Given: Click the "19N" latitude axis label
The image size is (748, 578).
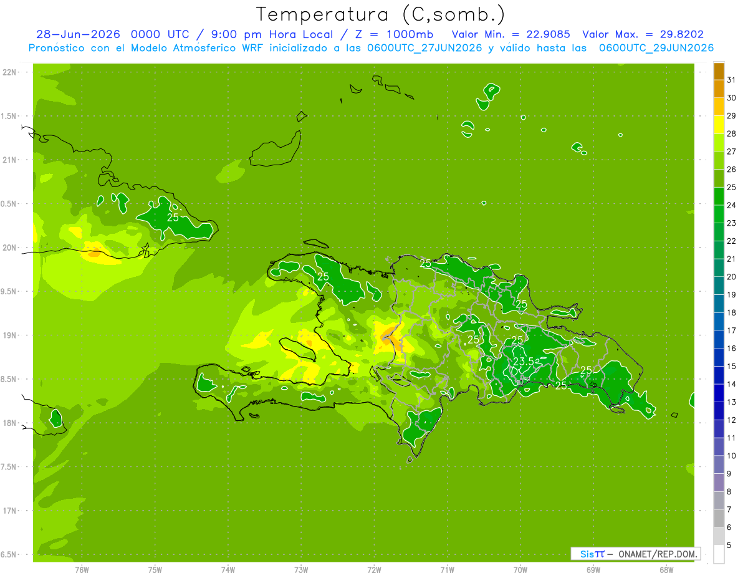Looking at the screenshot, I should (x=11, y=335).
